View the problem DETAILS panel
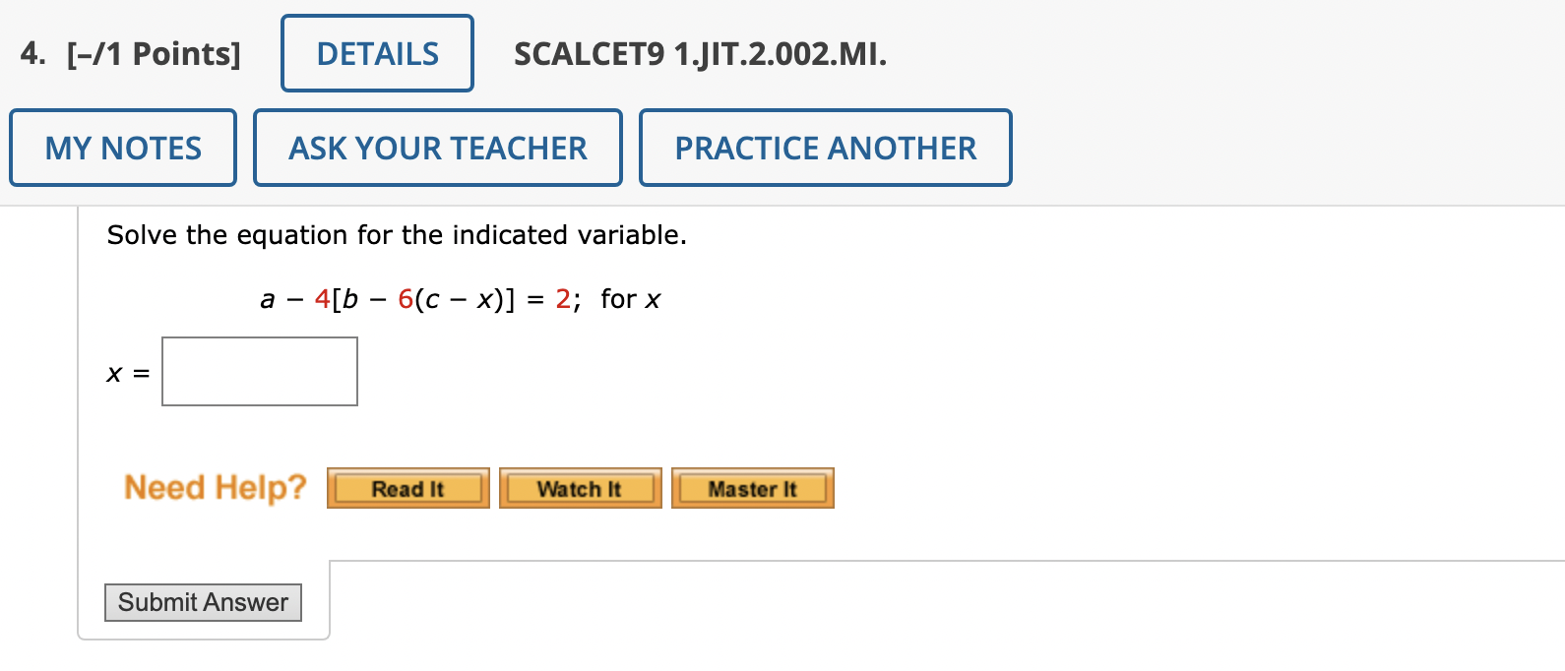1565x671 pixels. click(x=377, y=53)
